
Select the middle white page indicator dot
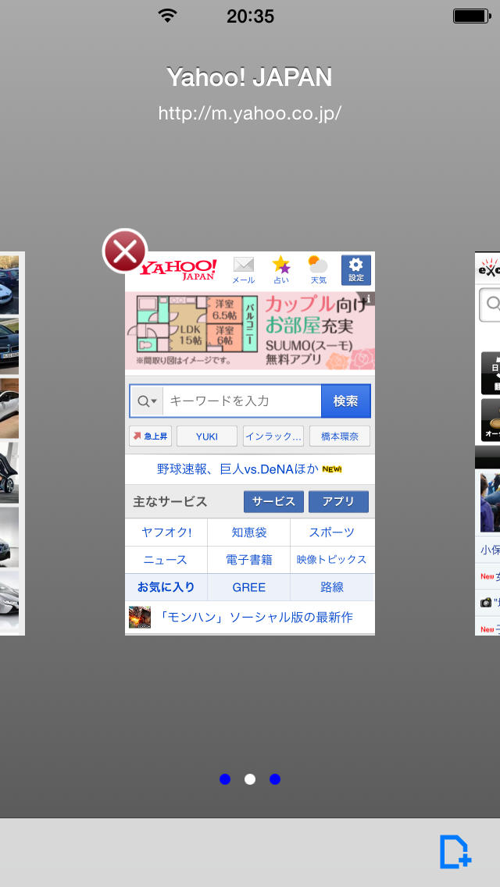point(250,779)
